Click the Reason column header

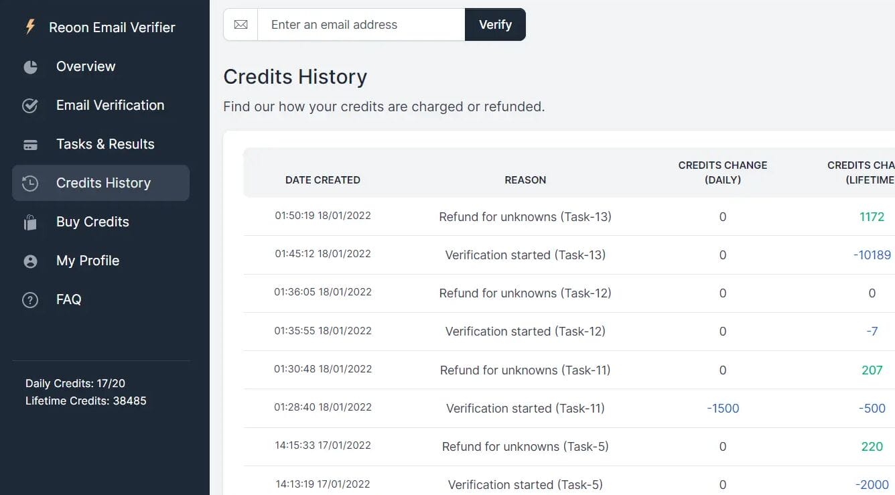point(525,180)
